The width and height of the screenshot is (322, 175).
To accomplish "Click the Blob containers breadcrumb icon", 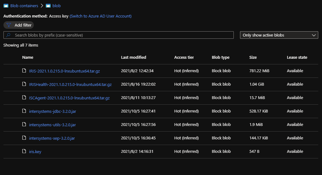I will tap(6, 6).
